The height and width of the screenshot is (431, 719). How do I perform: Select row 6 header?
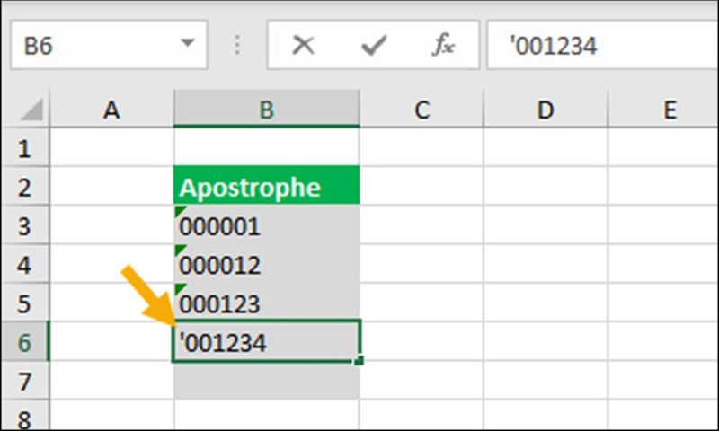(x=24, y=342)
